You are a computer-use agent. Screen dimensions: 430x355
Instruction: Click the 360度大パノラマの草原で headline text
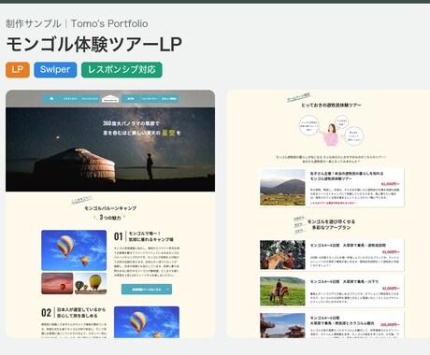131,123
